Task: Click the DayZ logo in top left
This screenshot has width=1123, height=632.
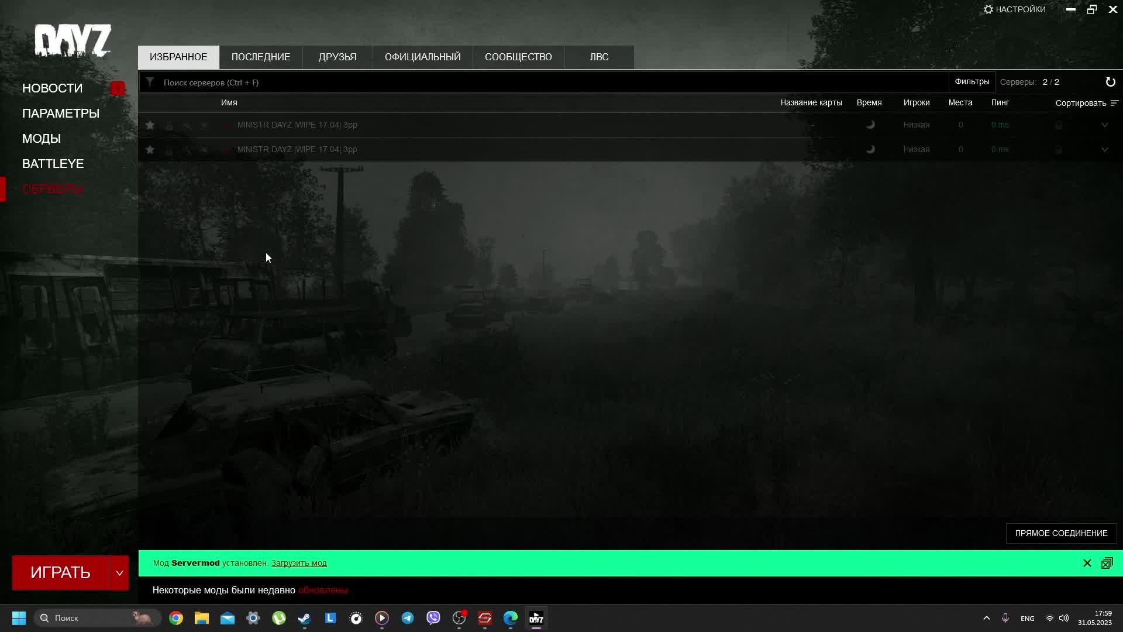Action: tap(73, 41)
